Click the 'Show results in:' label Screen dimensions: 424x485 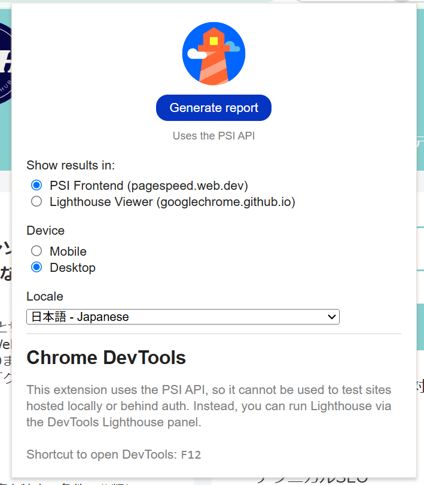coord(71,165)
